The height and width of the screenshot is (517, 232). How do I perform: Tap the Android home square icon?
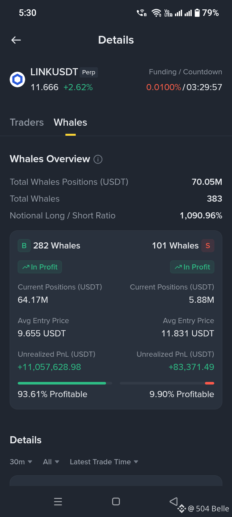pos(116,501)
